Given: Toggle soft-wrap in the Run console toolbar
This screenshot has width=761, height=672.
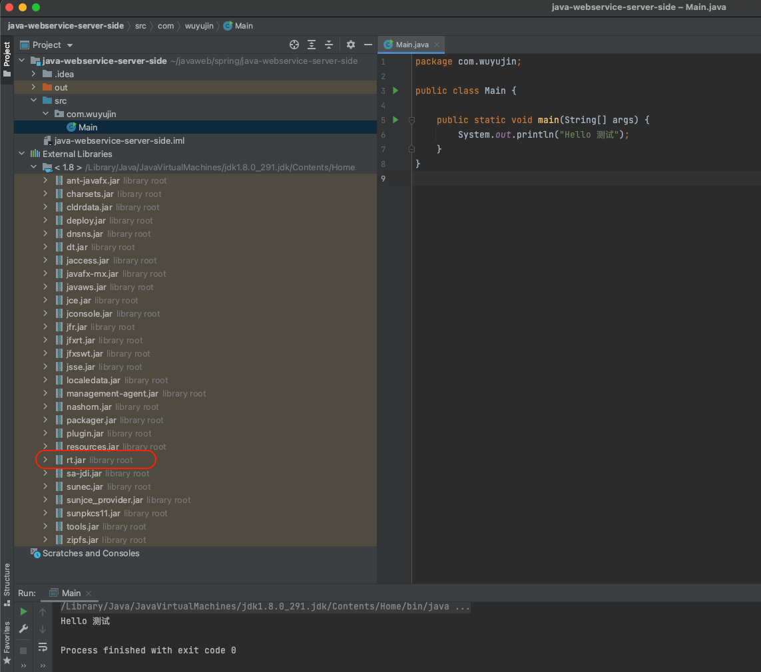Looking at the screenshot, I should click(43, 647).
